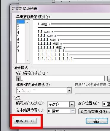Select level 2 in the level list
This screenshot has width=110, height=131.
21,25
